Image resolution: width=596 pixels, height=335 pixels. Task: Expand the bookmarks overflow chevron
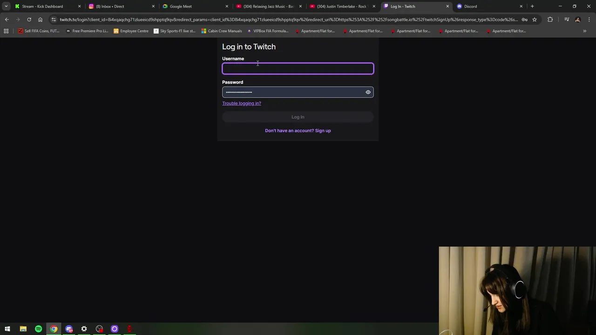[x=584, y=31]
